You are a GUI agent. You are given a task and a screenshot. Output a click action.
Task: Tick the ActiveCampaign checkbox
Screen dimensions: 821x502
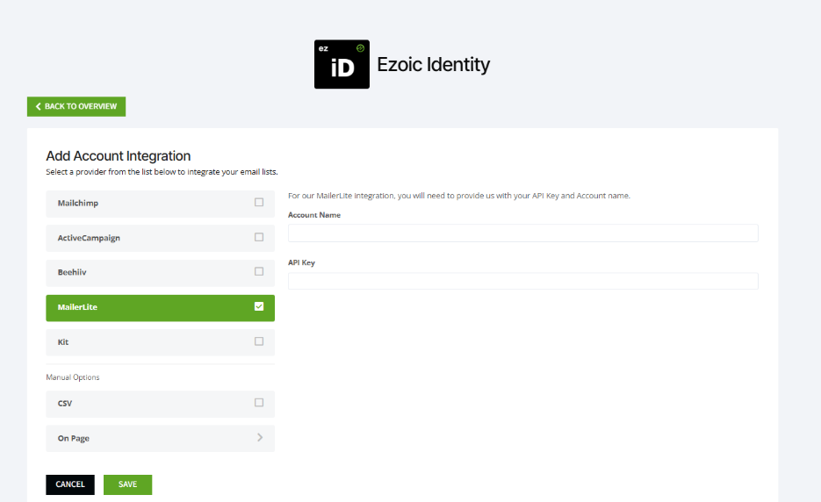(x=259, y=237)
